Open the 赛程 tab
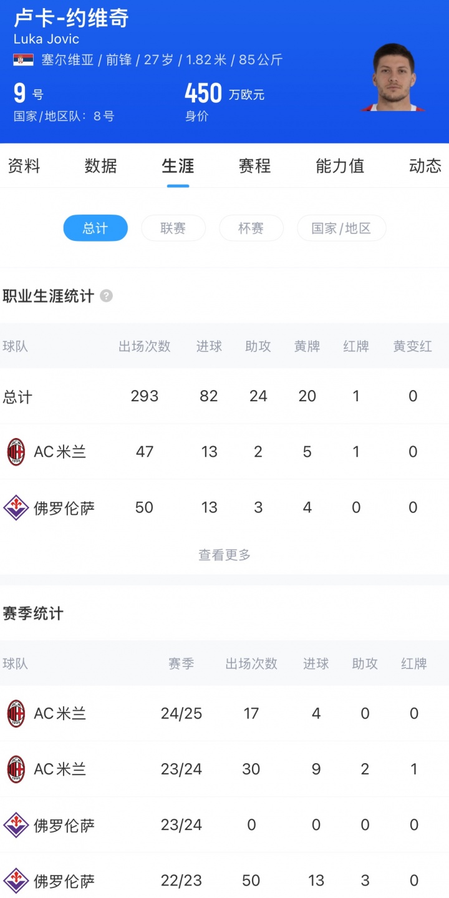The width and height of the screenshot is (449, 898). 254,166
